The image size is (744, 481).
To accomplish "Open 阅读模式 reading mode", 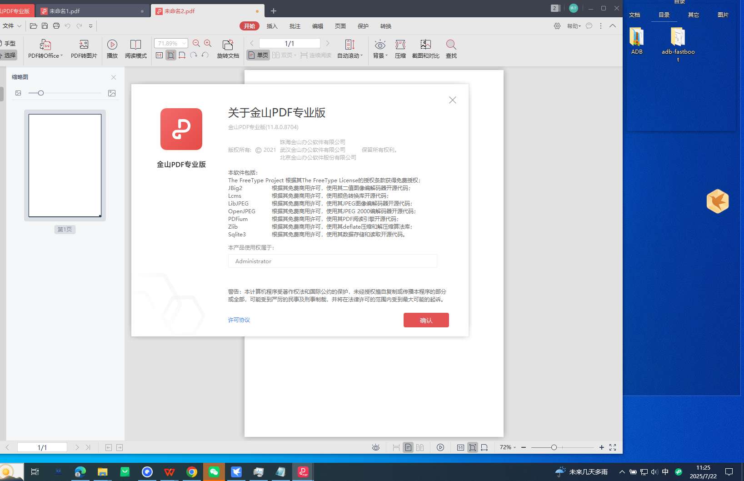I will 135,45.
